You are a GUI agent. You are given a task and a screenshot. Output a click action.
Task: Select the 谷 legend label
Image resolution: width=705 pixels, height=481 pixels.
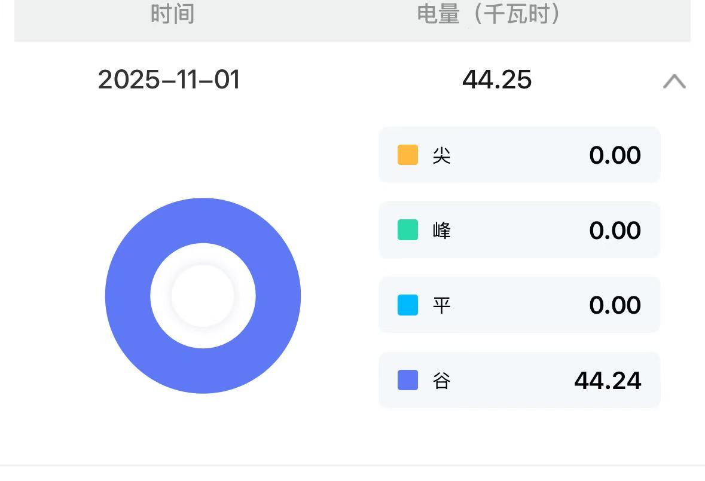pyautogui.click(x=442, y=381)
